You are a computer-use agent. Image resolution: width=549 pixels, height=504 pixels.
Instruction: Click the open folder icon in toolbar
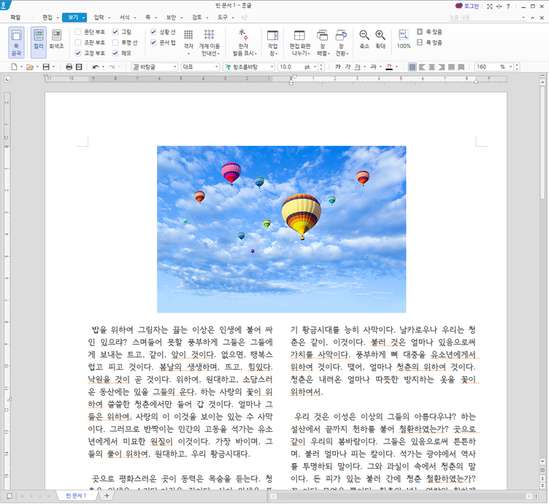[x=30, y=66]
